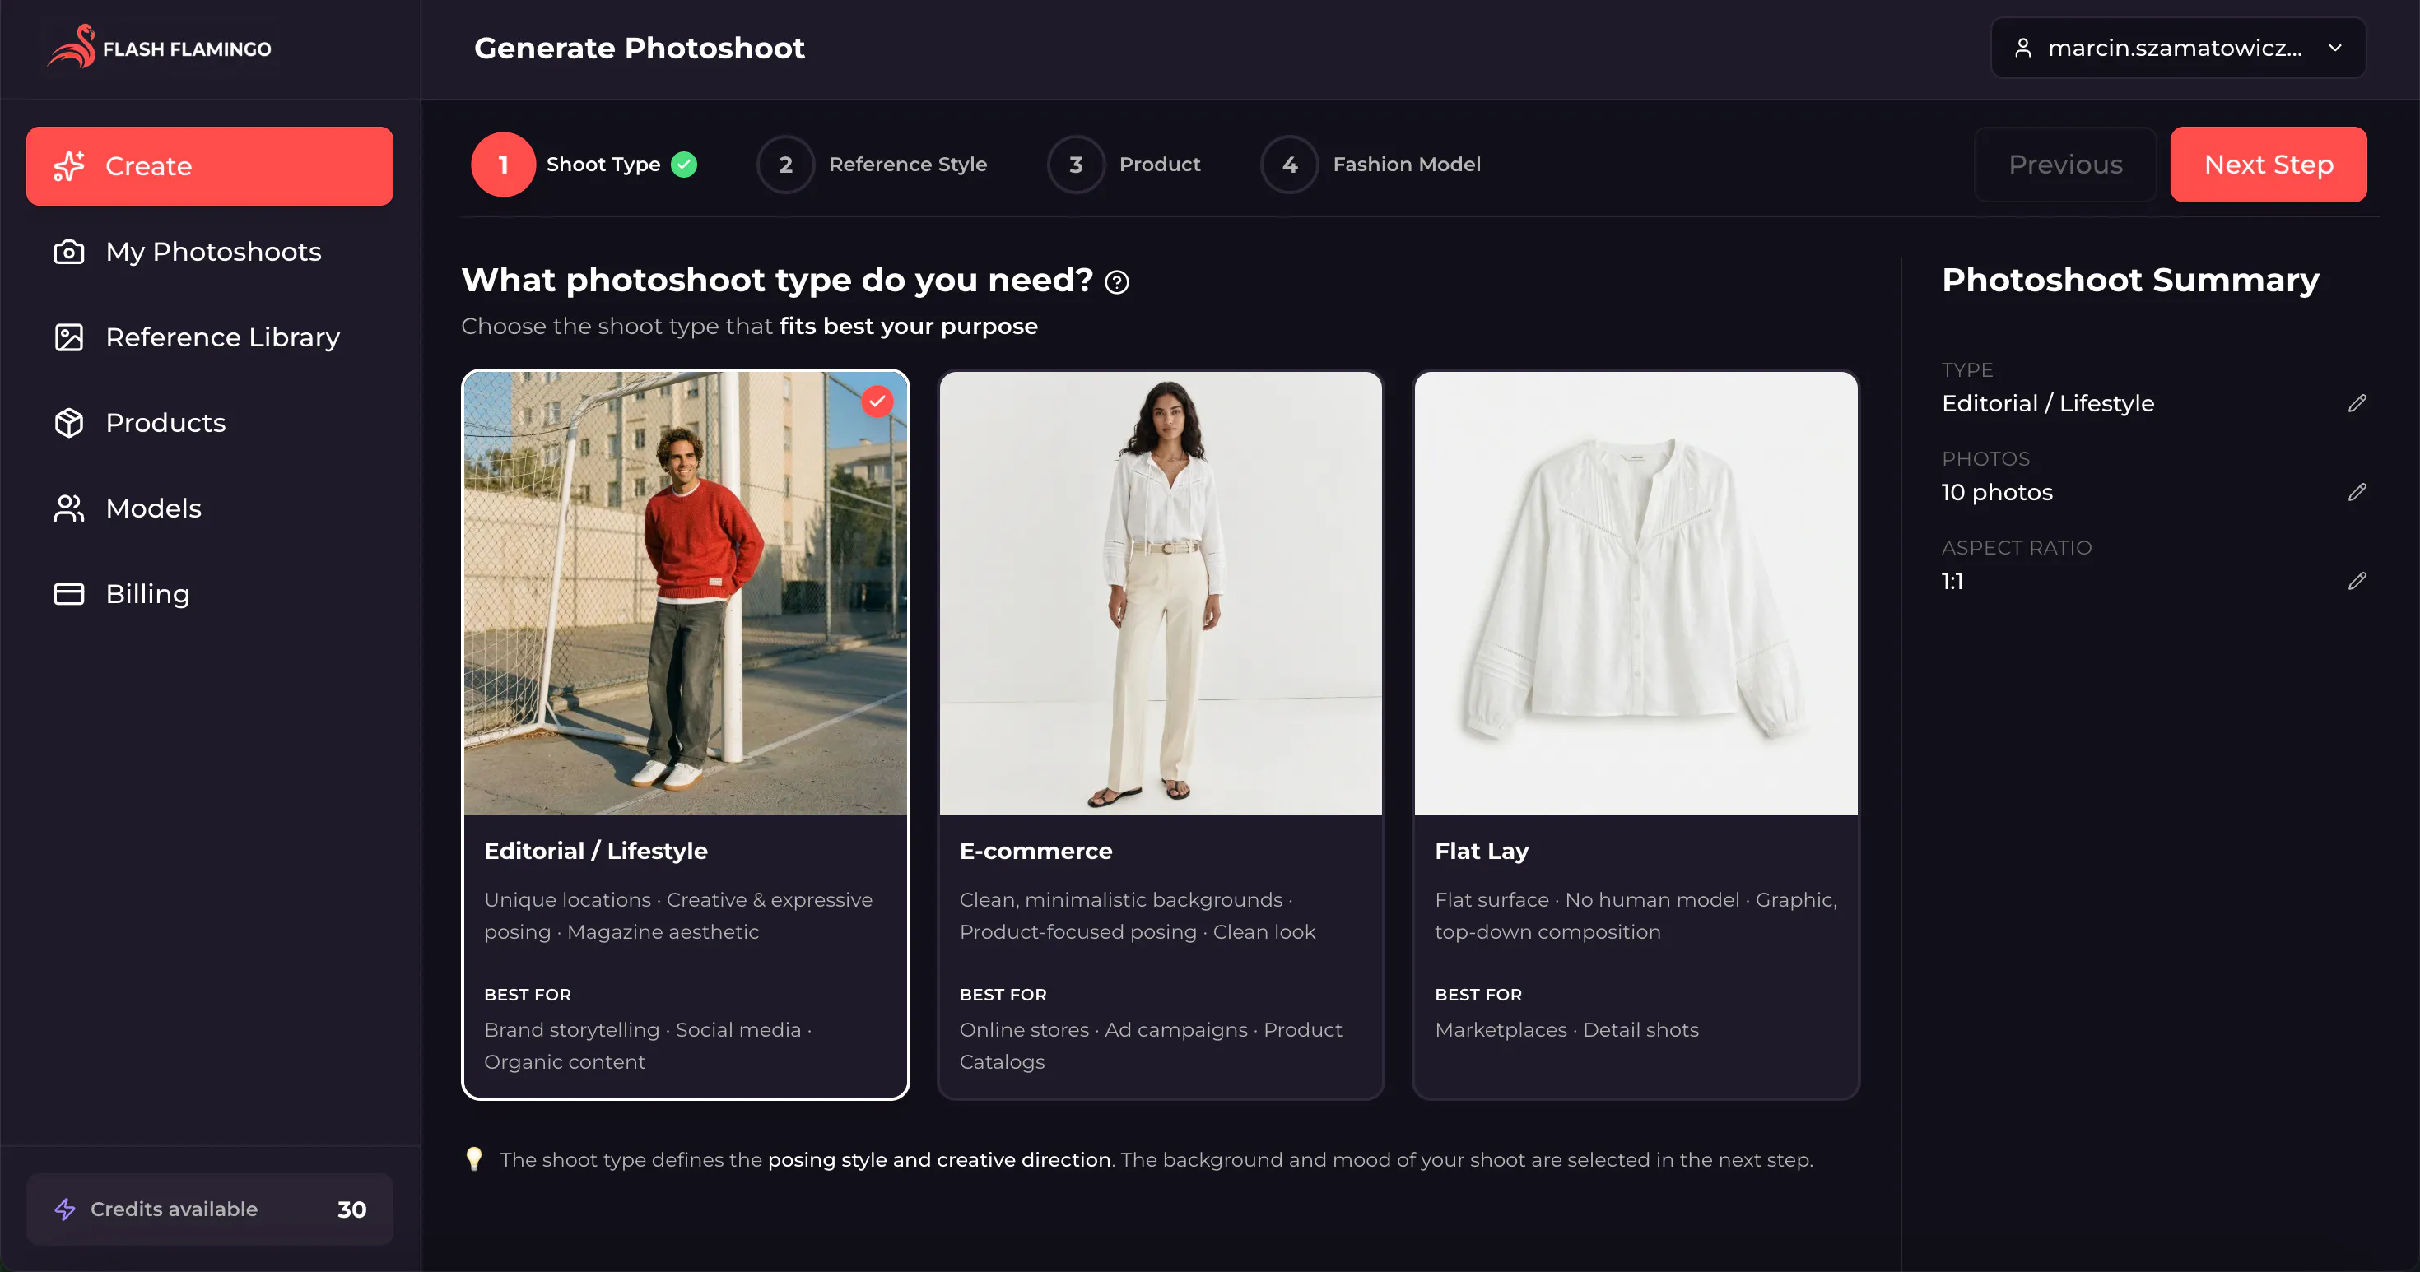Screen dimensions: 2420x1272
Task: Open the Reference Library image icon
Action: (68, 337)
